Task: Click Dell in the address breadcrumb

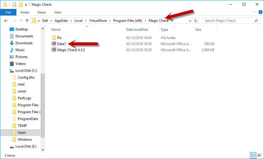Action: (45, 21)
